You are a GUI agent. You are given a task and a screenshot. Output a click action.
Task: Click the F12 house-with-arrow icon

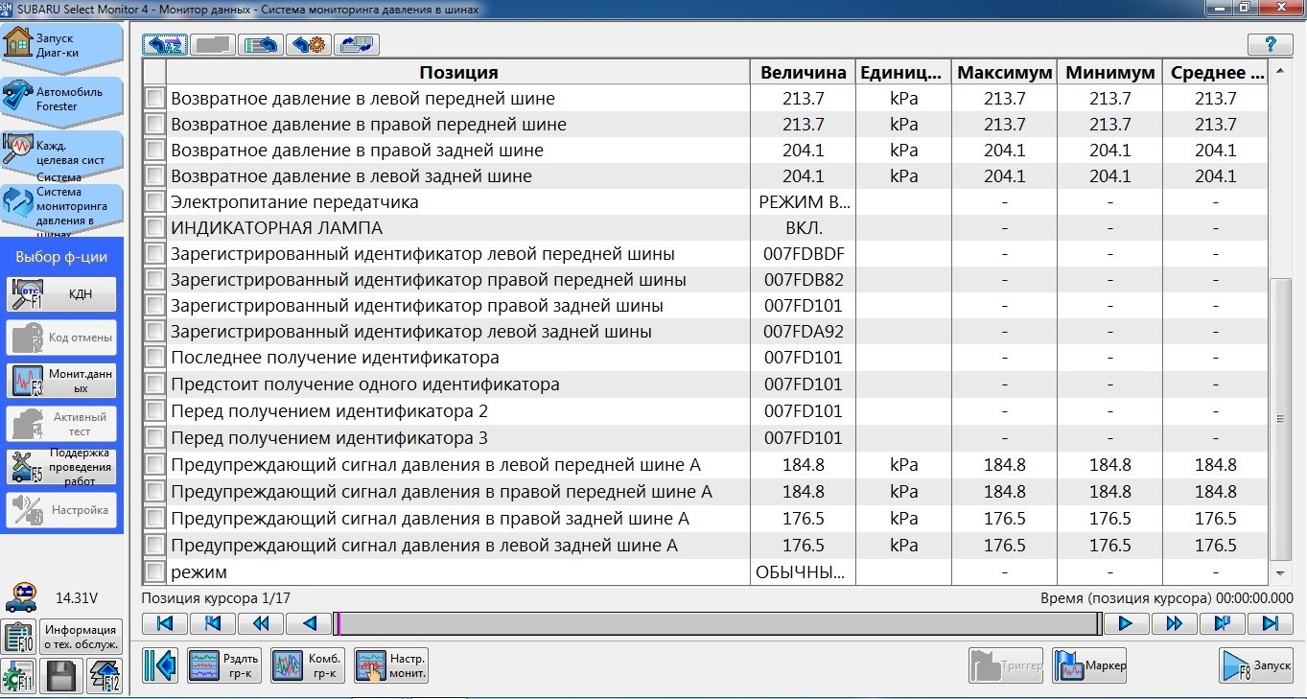(105, 676)
